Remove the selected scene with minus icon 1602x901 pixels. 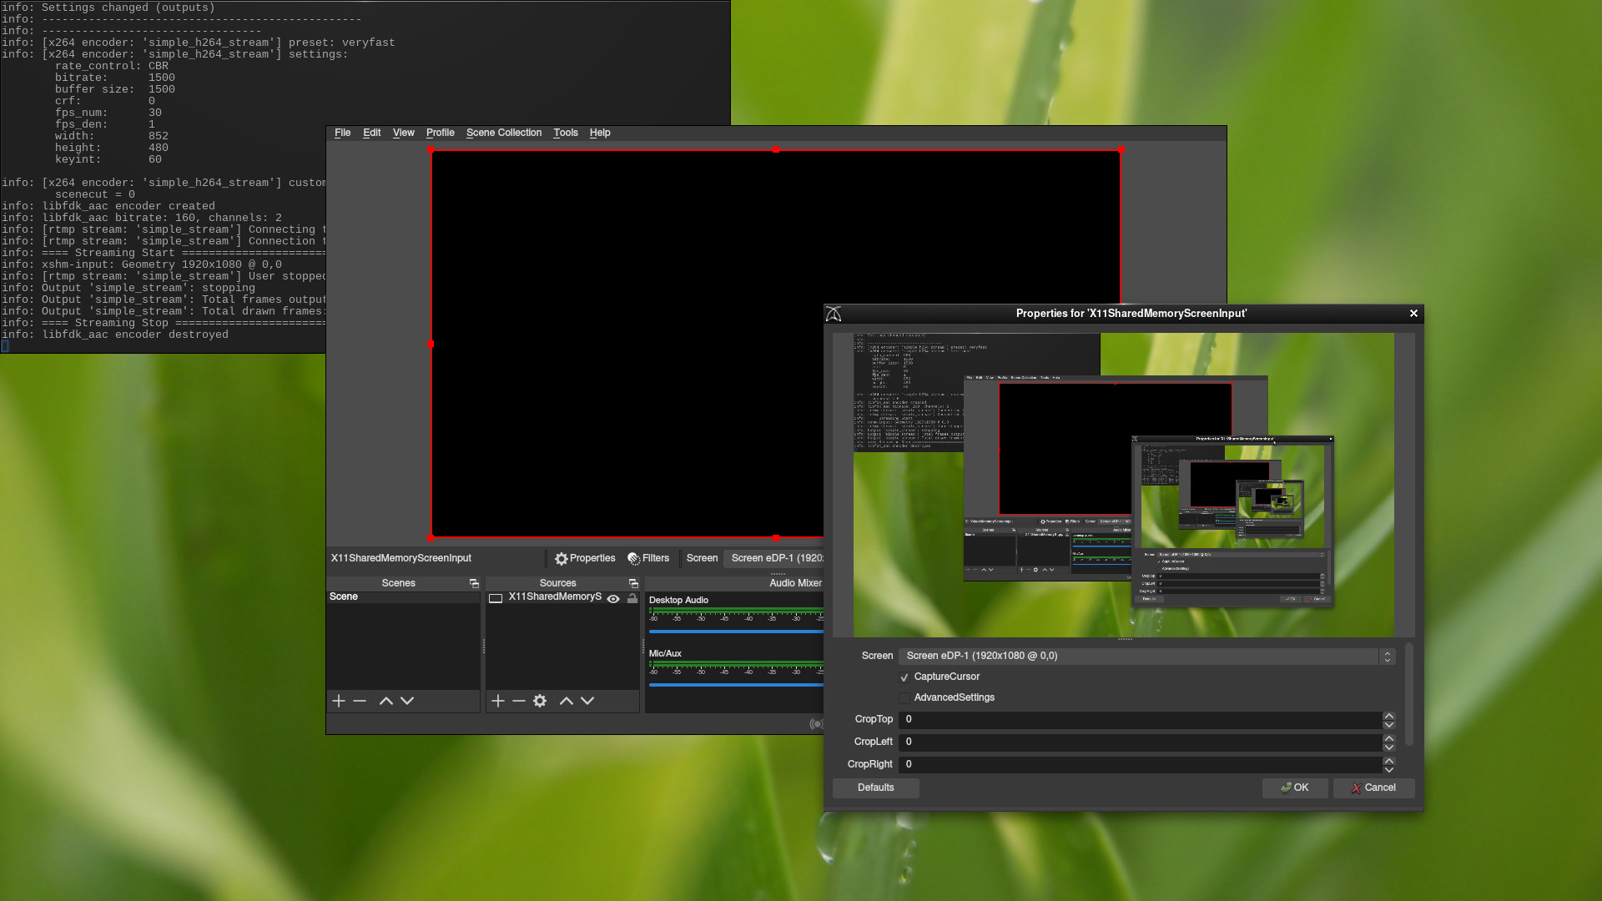pos(360,701)
